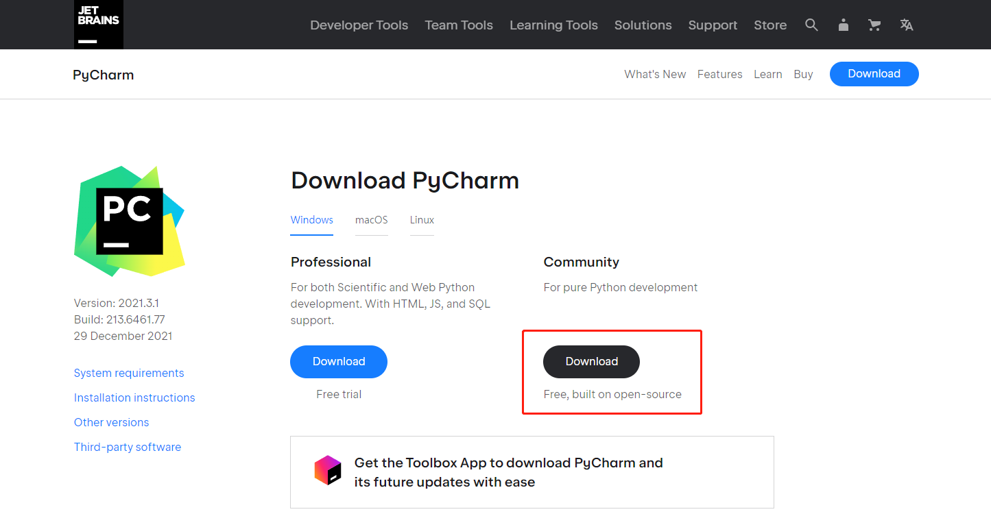Select the macOS tab
991x527 pixels.
[x=371, y=220]
